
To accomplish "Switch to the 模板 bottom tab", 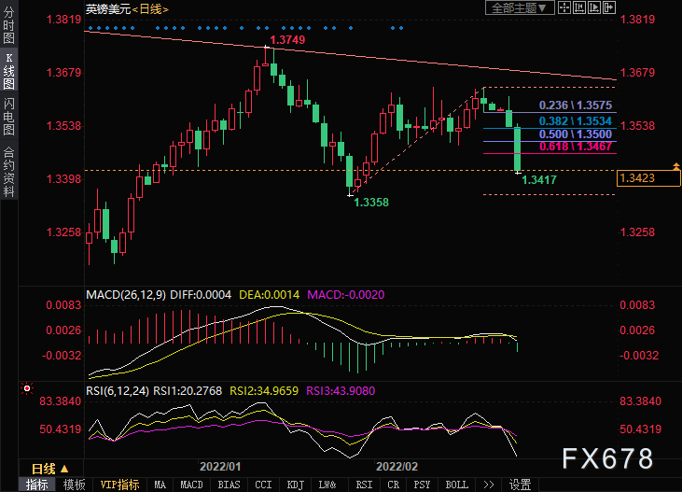I will 74,485.
